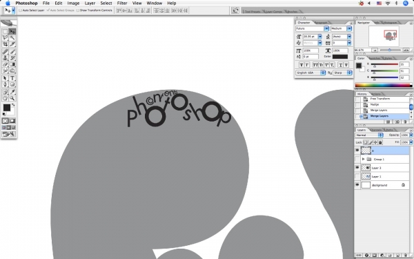Toggle Lock image pixels brush icon
This screenshot has height=259, width=414.
[371, 142]
